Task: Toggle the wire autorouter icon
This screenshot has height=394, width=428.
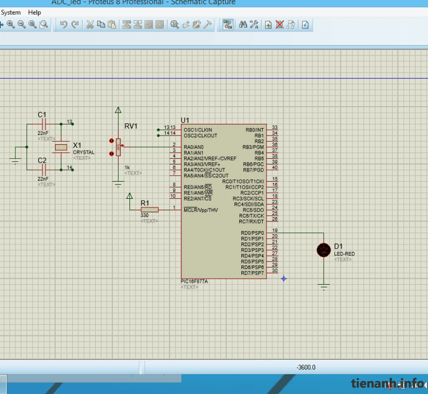Action: click(x=228, y=24)
